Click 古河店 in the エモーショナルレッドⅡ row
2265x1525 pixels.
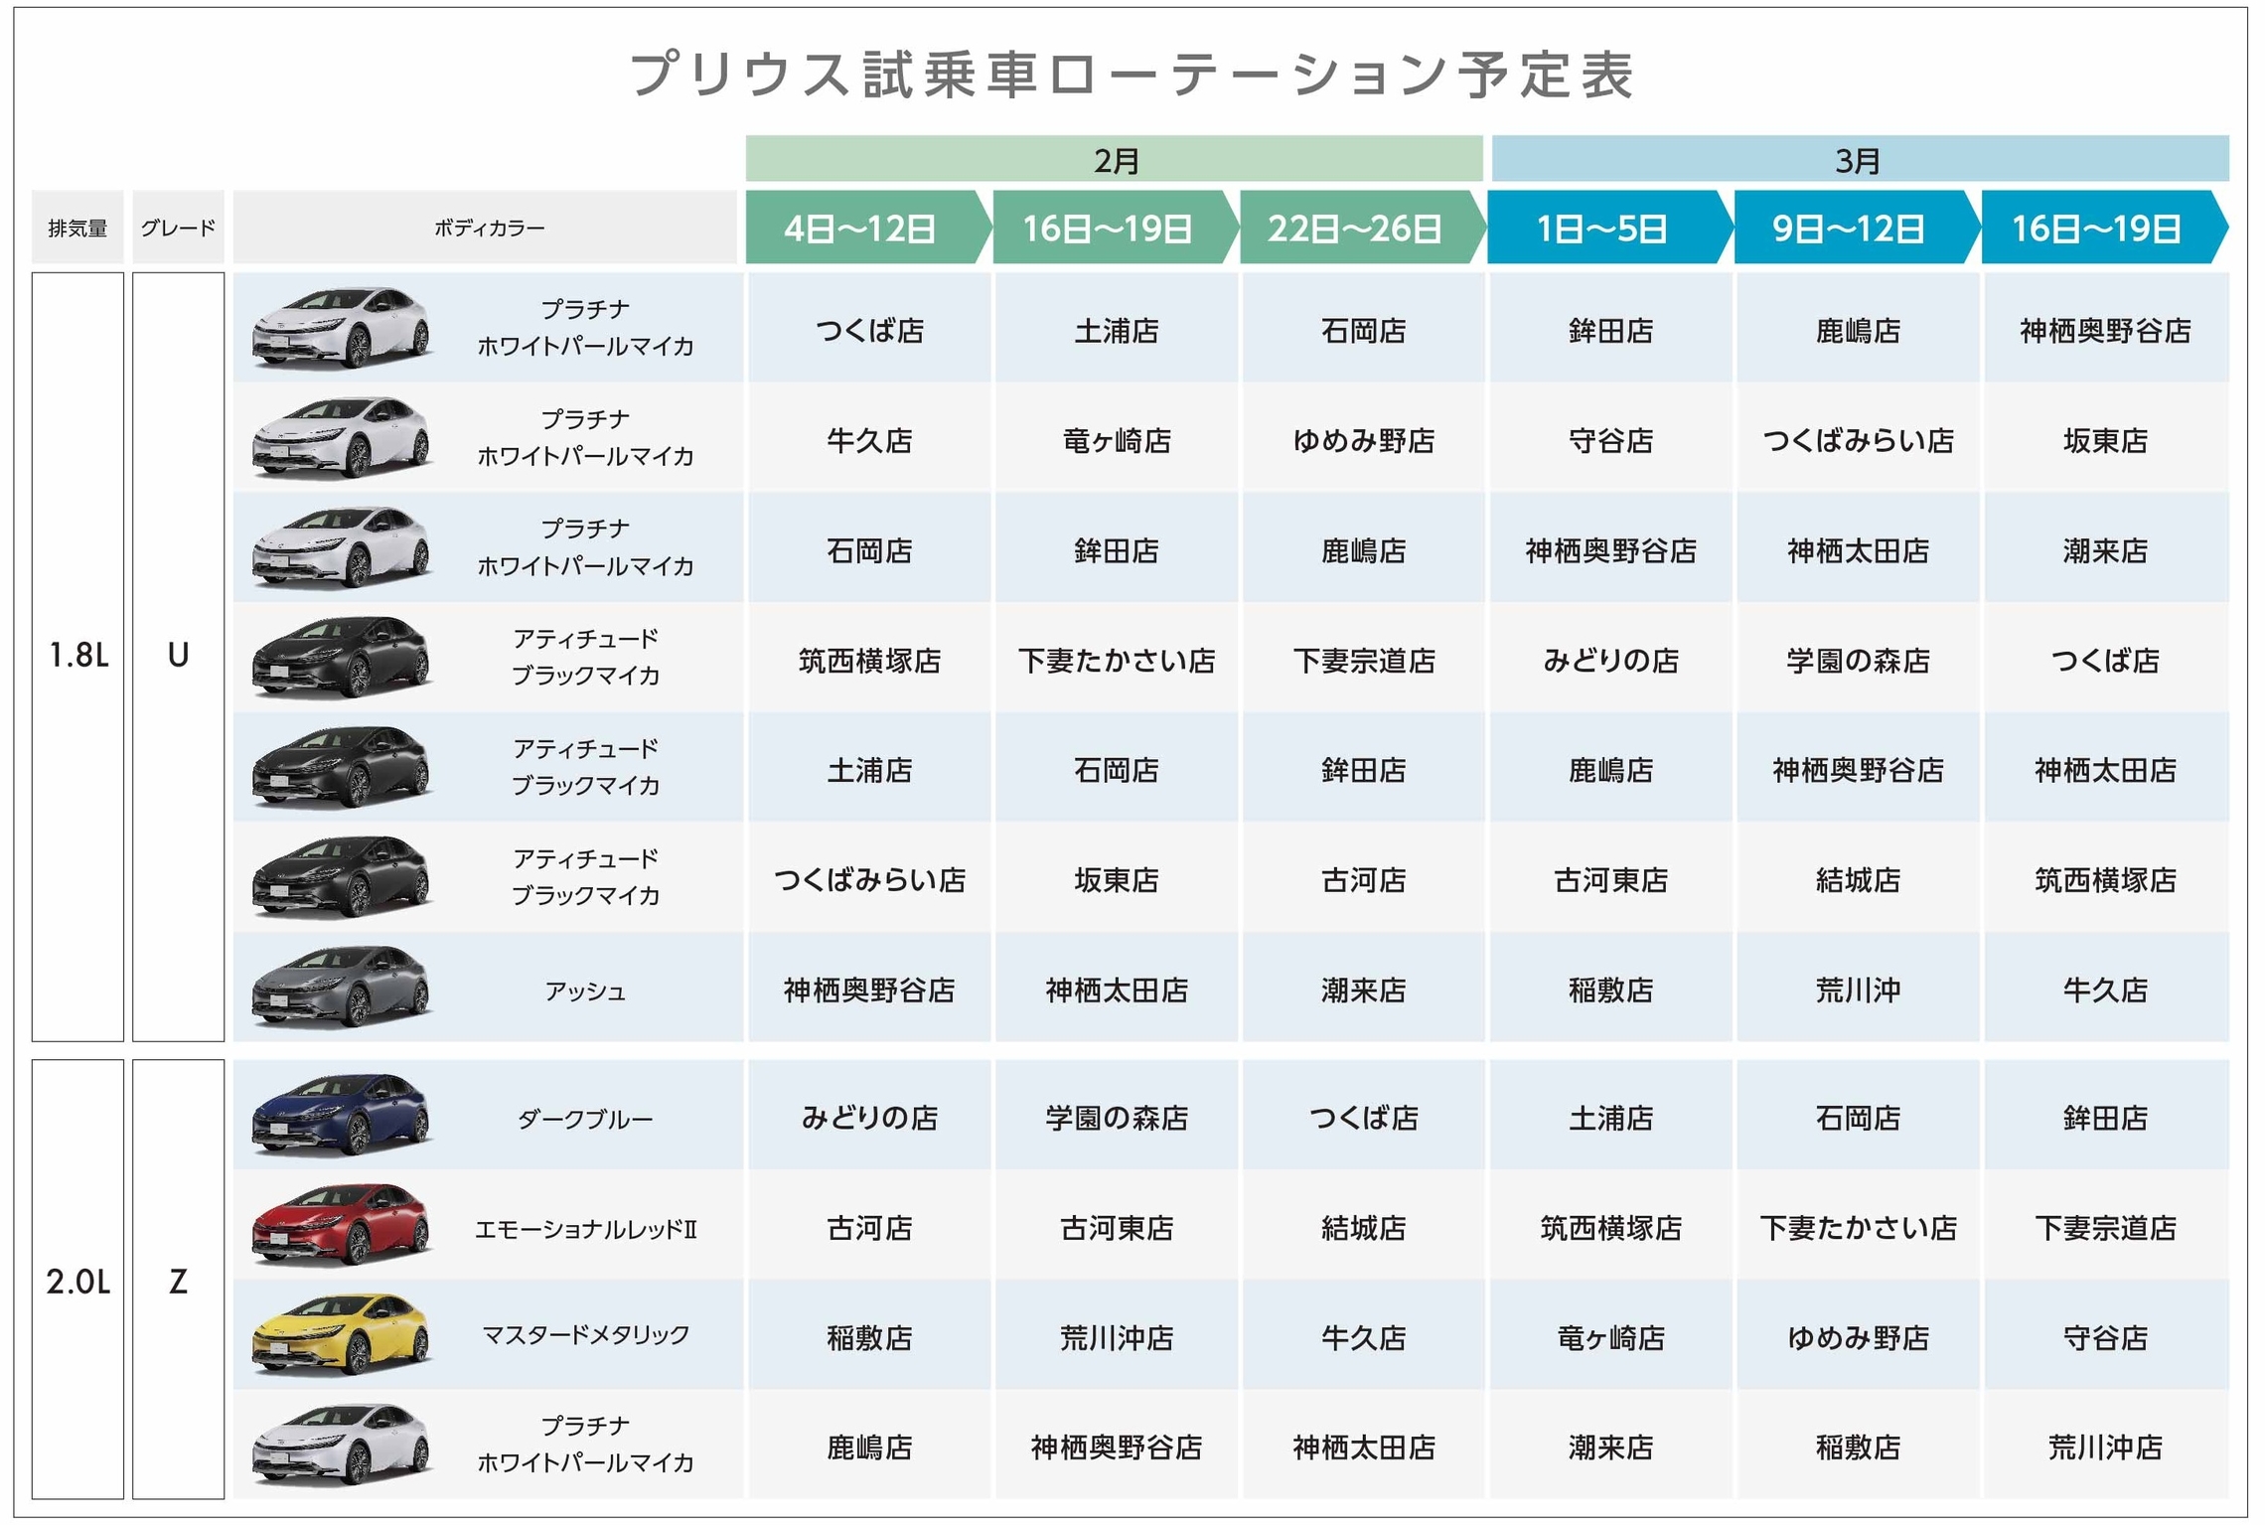[869, 1229]
